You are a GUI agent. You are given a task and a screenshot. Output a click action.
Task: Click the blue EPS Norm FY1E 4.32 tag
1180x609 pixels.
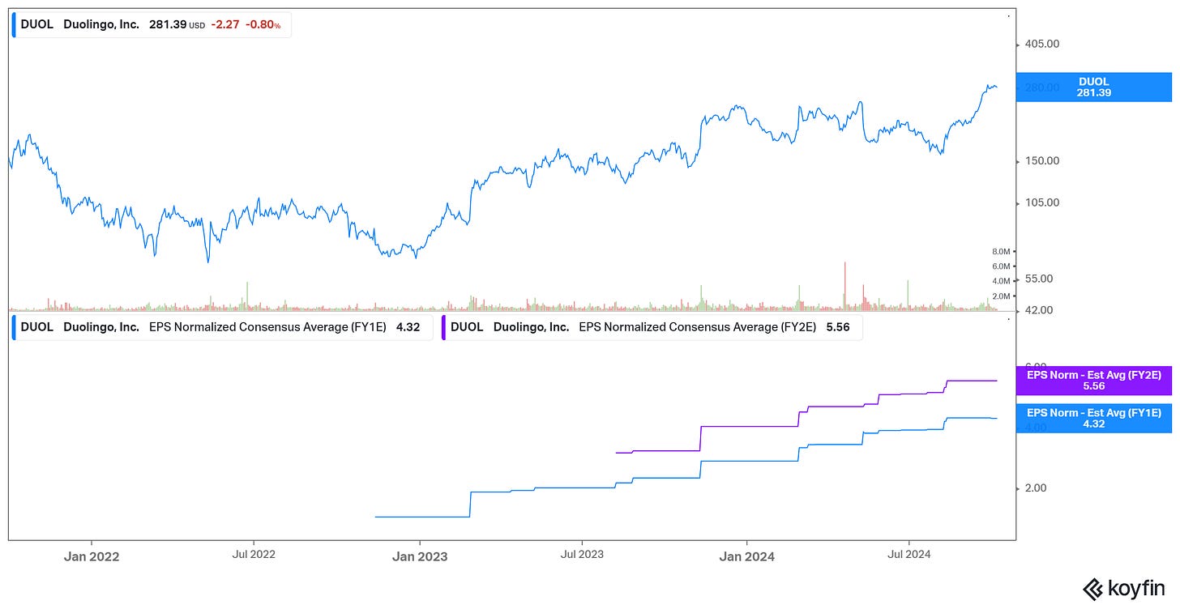click(1092, 418)
